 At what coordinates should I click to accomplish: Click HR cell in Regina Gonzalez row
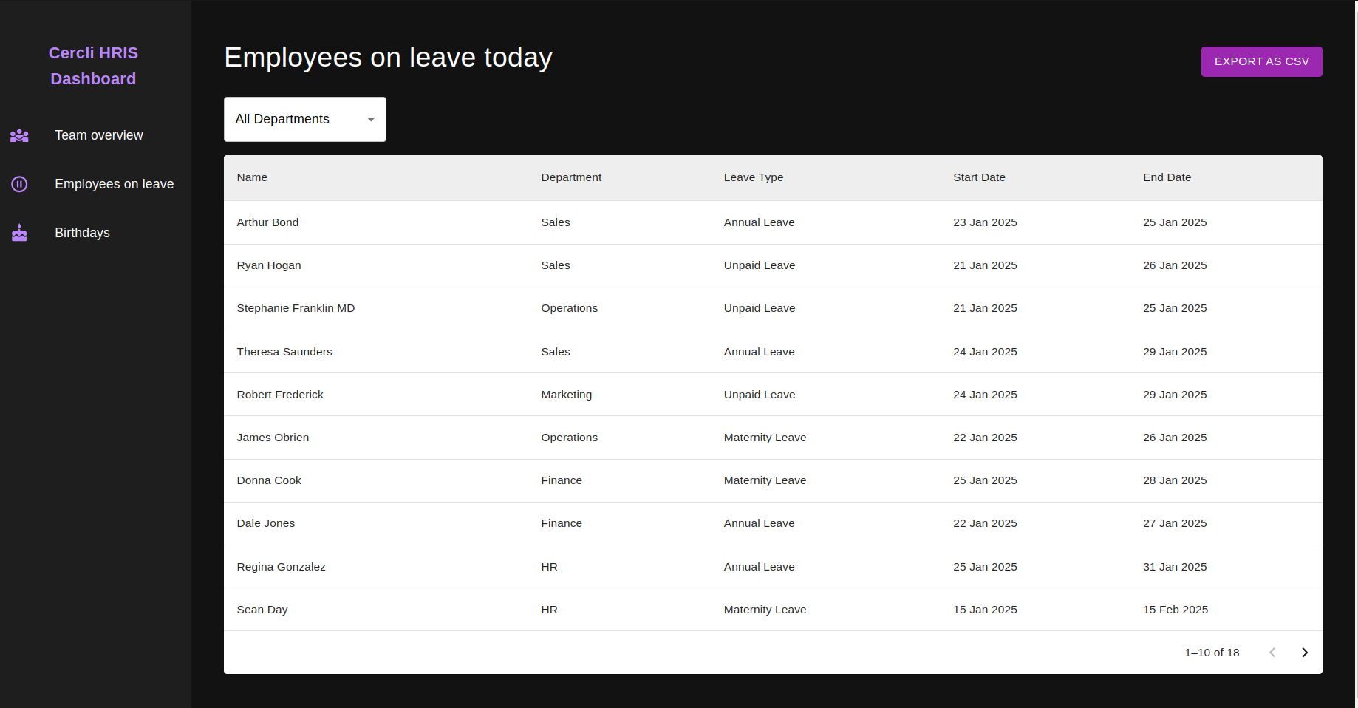point(550,567)
